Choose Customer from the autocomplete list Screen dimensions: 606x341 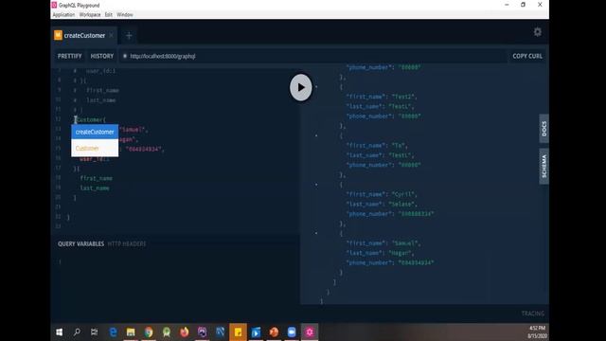coord(95,148)
